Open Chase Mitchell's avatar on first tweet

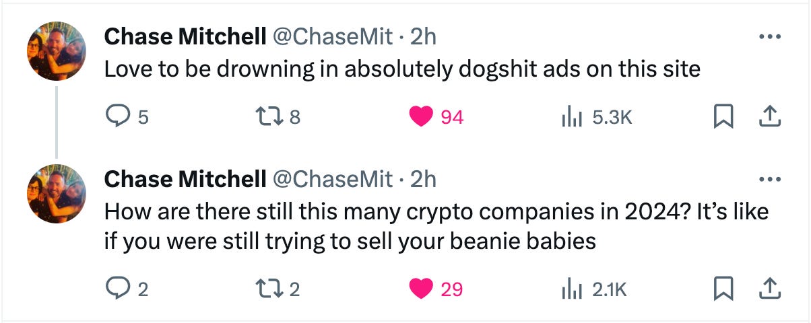tap(57, 51)
